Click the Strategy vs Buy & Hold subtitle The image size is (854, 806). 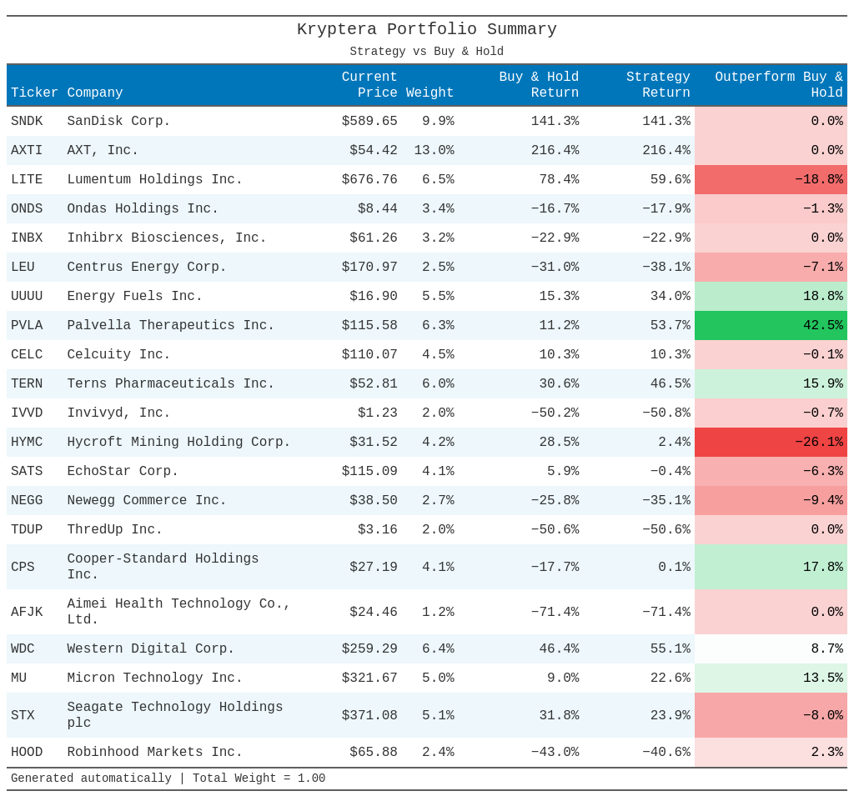coord(427,51)
